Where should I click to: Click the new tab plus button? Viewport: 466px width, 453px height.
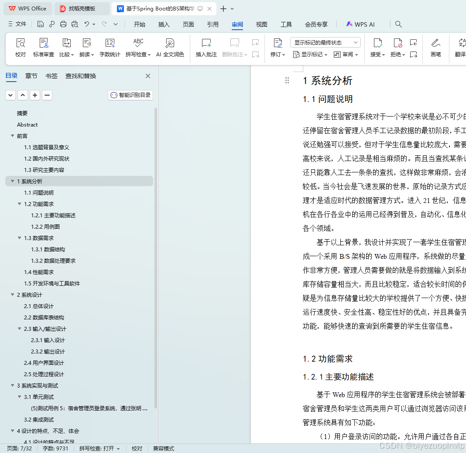(x=223, y=9)
